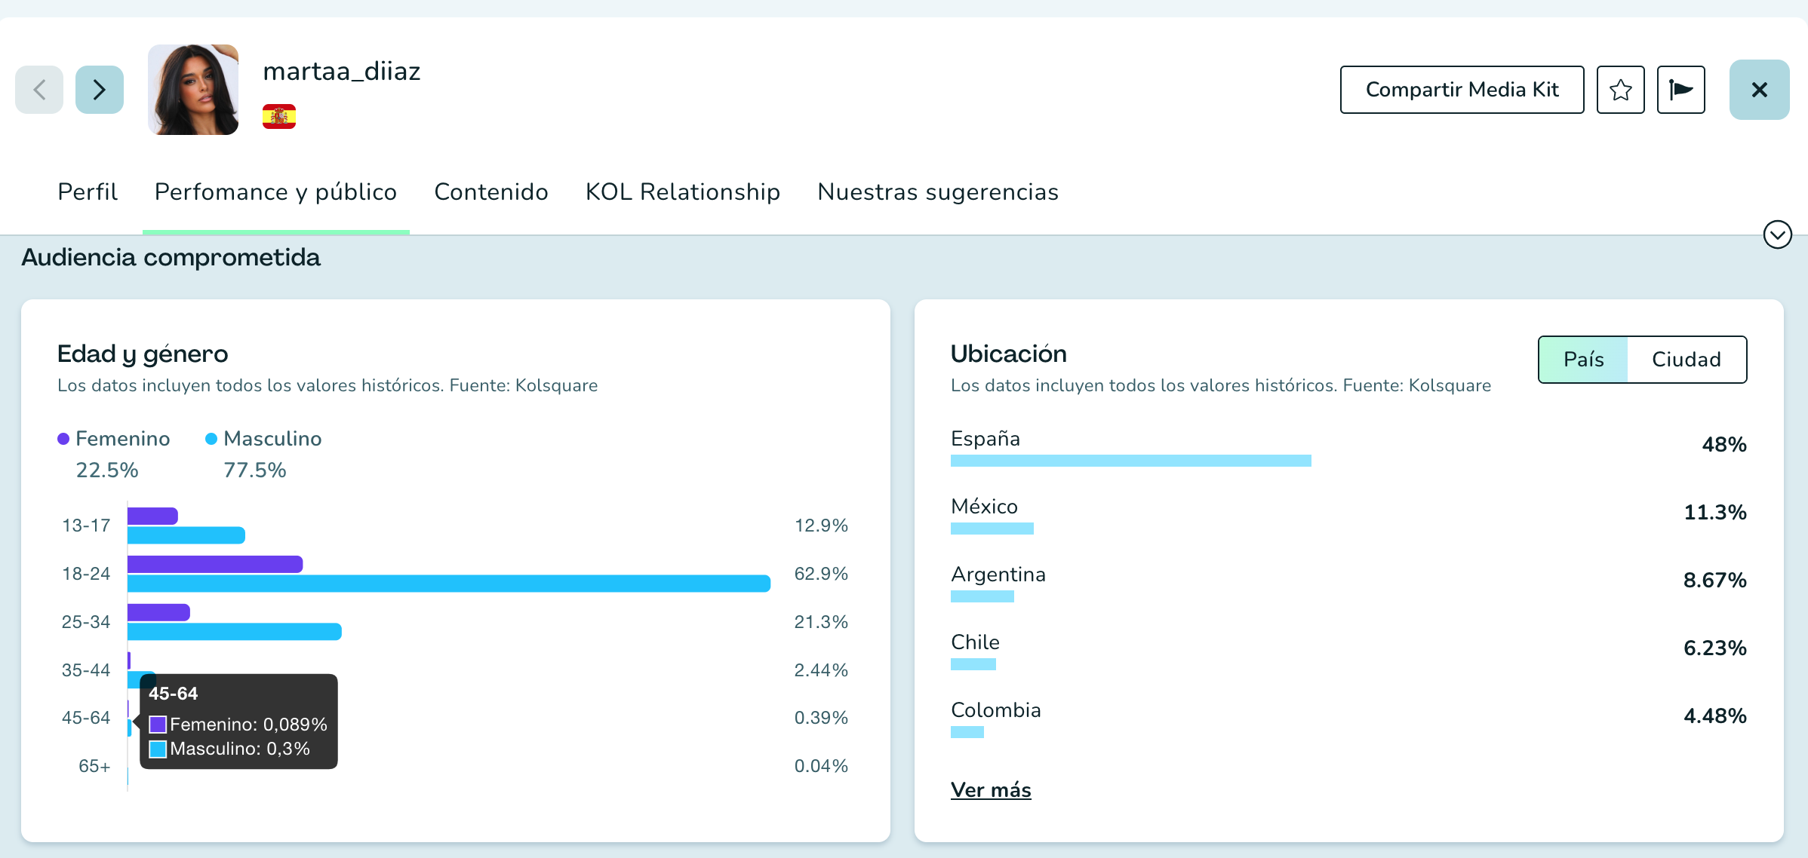Go to next profile arrow
Screen dimensions: 1808x858
click(100, 90)
